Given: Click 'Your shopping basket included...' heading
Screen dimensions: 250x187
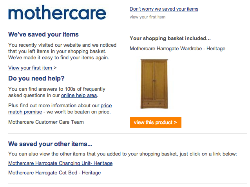Looking at the screenshot, I should coord(170,38).
